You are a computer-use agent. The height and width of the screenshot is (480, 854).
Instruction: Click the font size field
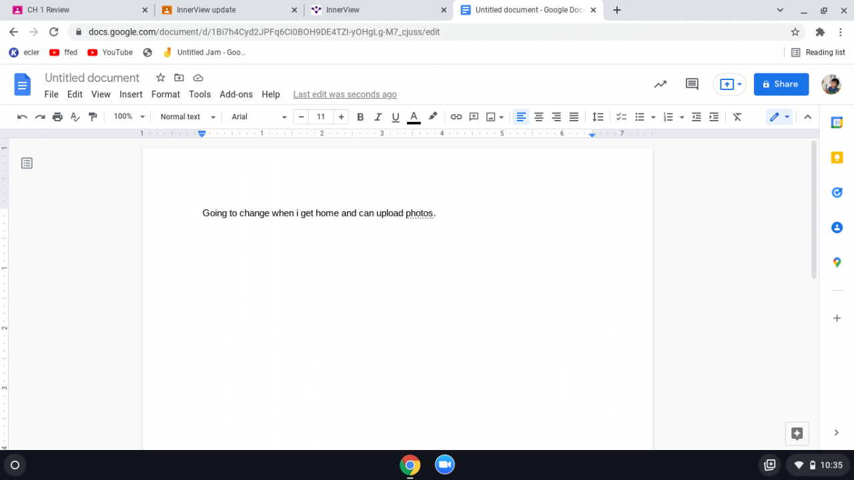[x=321, y=117]
